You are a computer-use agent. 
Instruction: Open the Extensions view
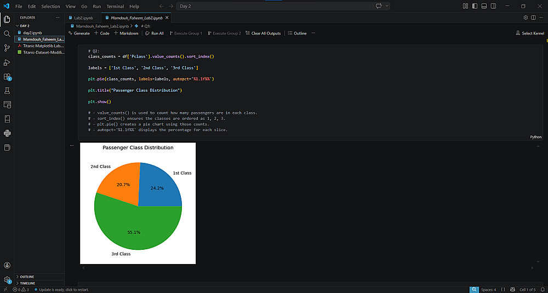pos(7,77)
